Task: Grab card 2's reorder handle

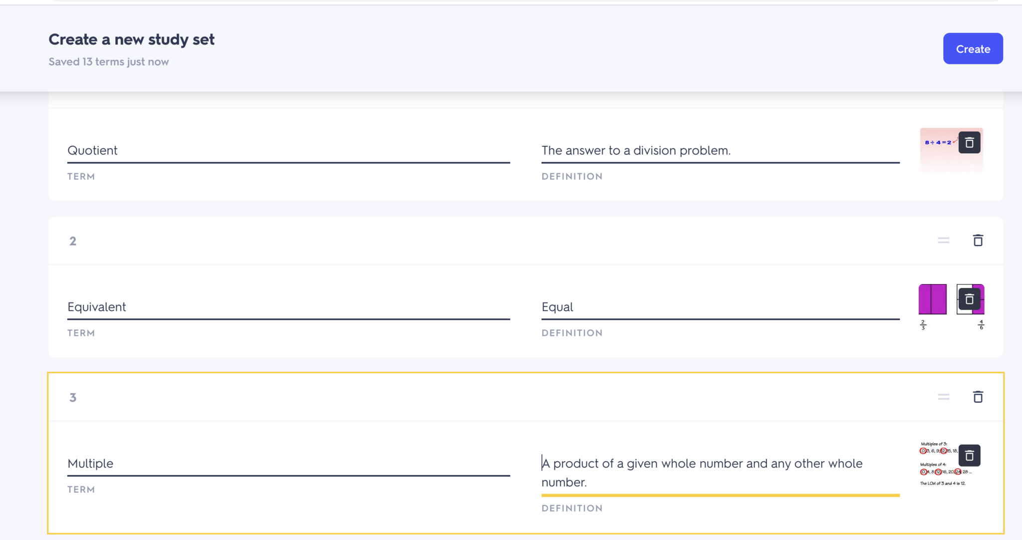Action: click(x=943, y=241)
